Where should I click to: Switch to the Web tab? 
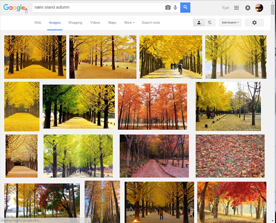(x=38, y=22)
